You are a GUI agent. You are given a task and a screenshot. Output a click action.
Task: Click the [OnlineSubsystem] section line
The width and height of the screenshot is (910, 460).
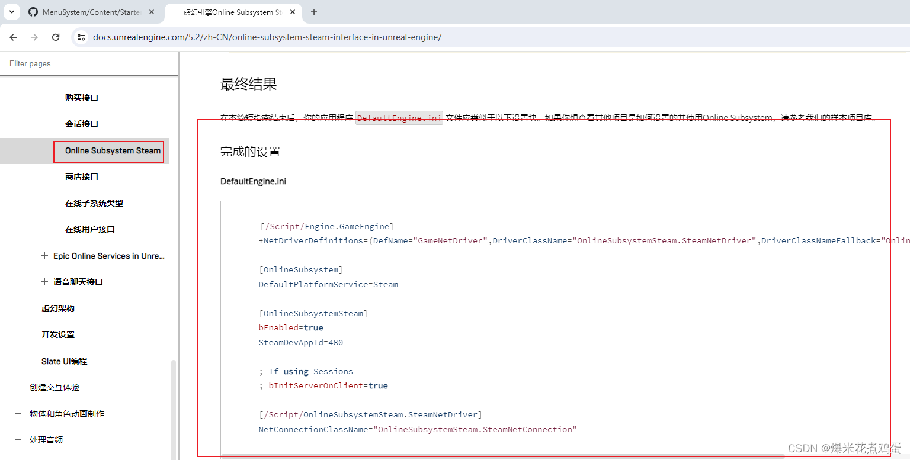point(301,270)
